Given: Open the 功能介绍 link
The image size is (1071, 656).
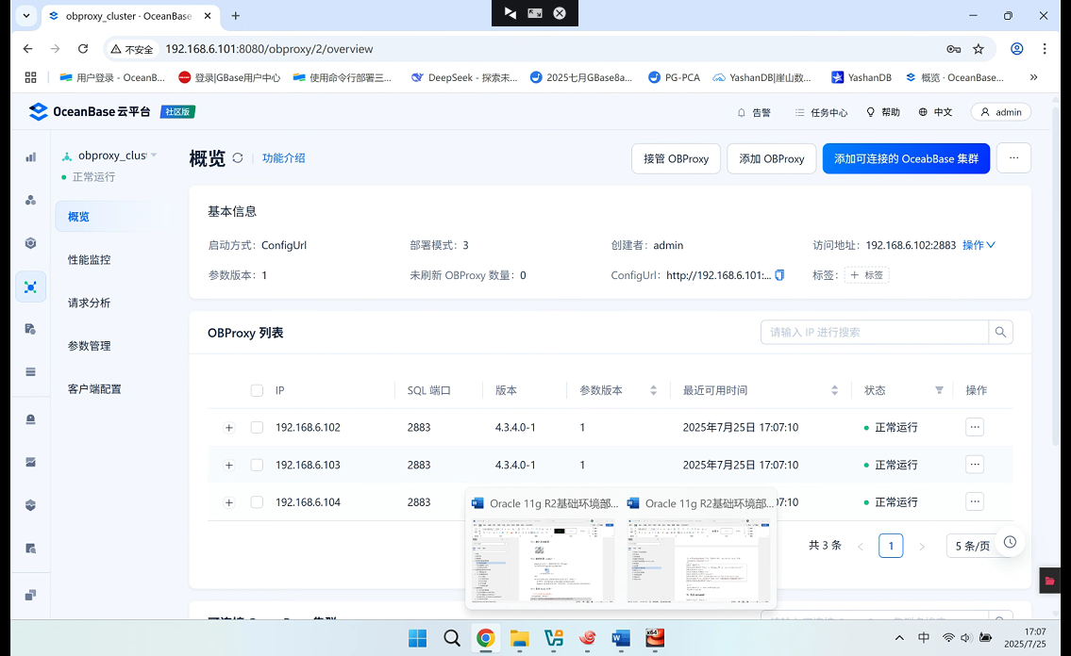Looking at the screenshot, I should tap(283, 158).
